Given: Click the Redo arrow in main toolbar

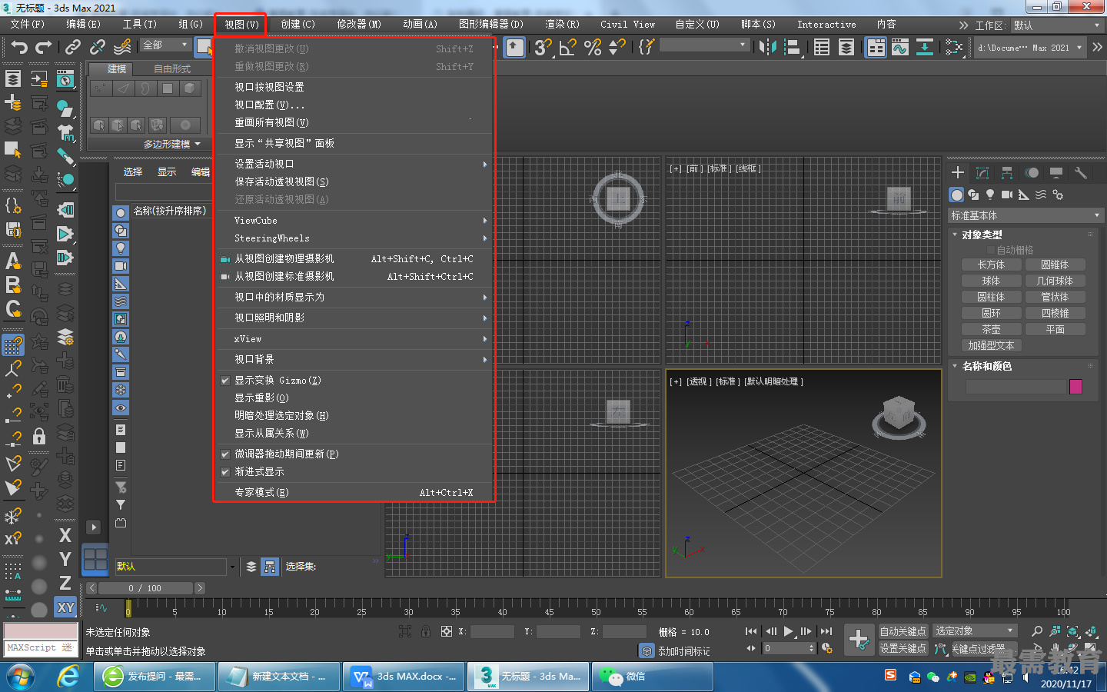Looking at the screenshot, I should (x=44, y=48).
